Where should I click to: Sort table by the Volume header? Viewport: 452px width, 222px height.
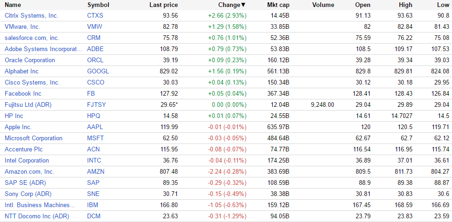point(323,5)
